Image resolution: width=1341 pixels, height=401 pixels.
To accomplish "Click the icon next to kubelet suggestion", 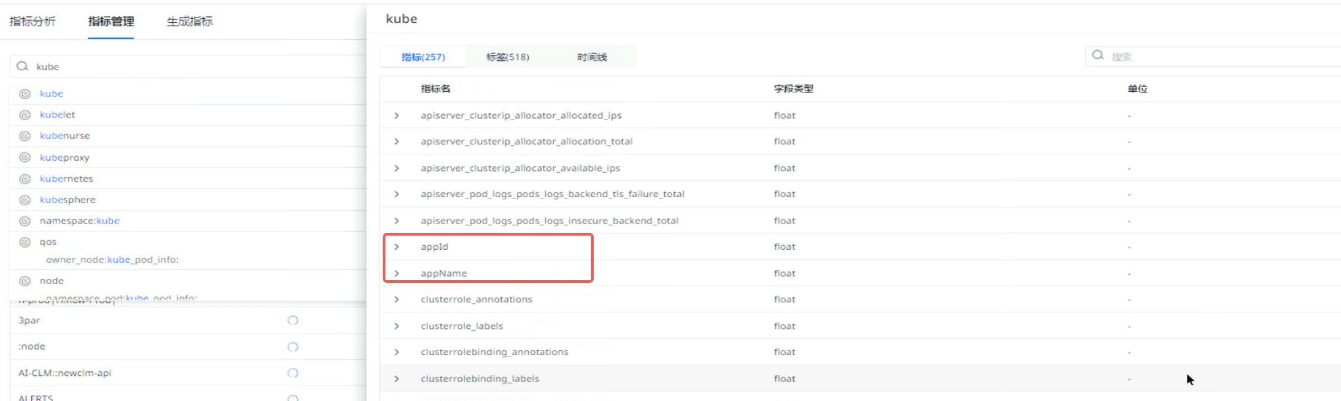I will click(25, 115).
